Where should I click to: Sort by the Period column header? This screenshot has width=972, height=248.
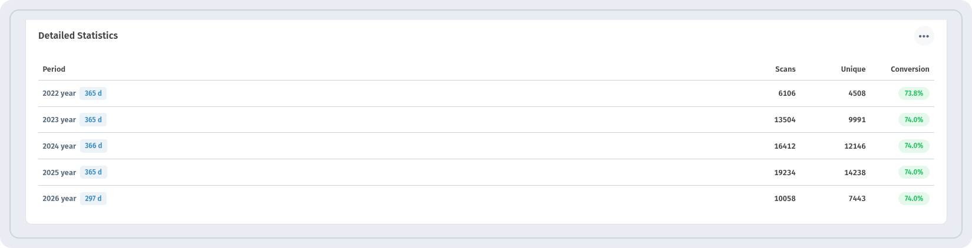click(x=54, y=69)
